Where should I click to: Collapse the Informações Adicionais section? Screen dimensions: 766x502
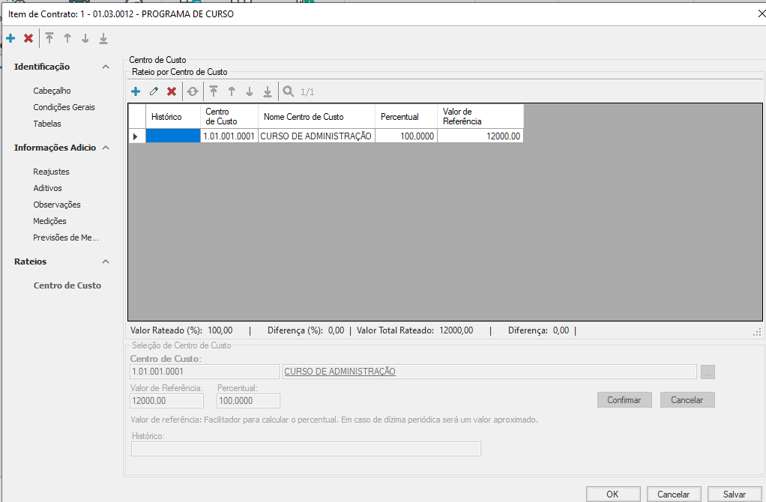pos(106,148)
